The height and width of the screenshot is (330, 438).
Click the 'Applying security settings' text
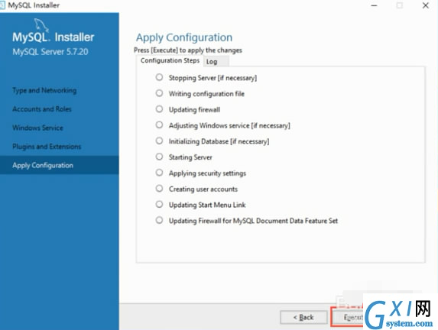(207, 173)
